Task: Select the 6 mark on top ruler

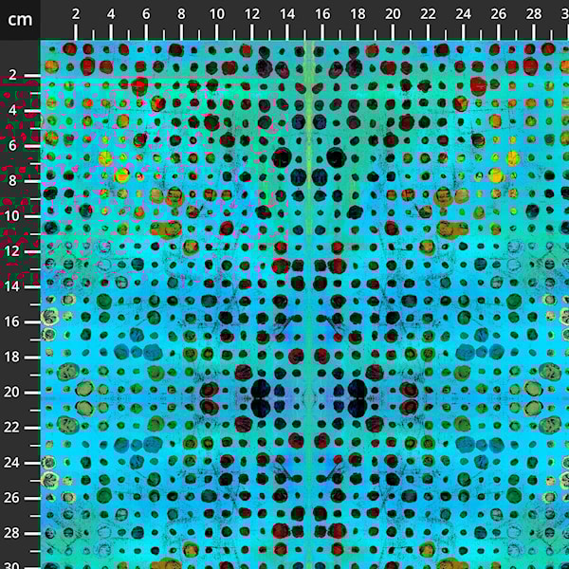Action: (146, 14)
